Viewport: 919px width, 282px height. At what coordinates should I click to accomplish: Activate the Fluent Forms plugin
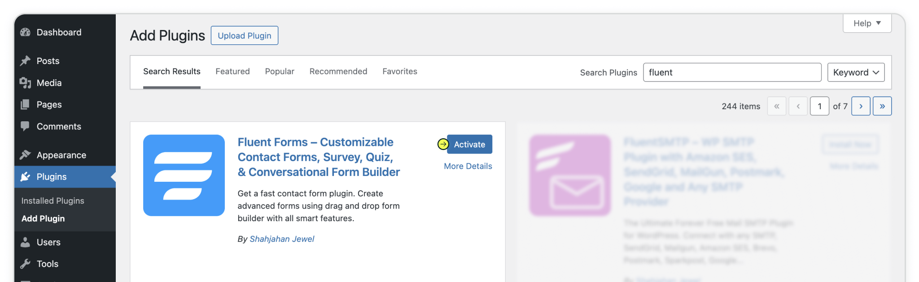[x=469, y=144]
